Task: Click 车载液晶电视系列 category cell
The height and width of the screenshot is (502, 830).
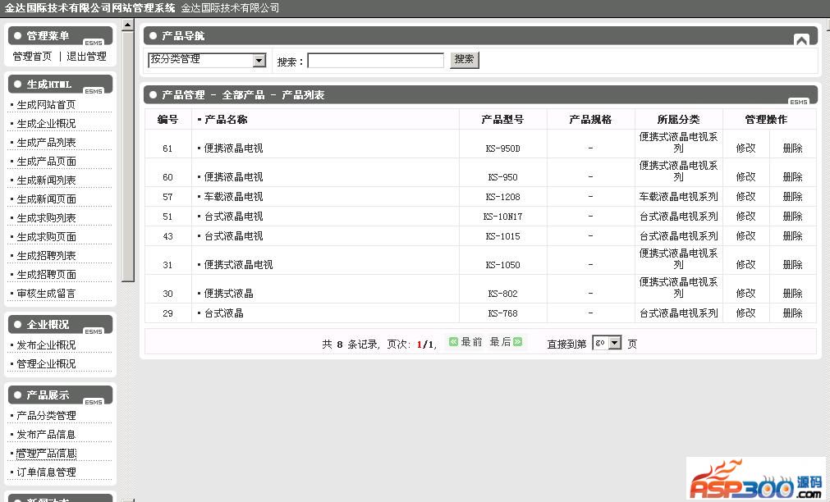Action: point(679,196)
